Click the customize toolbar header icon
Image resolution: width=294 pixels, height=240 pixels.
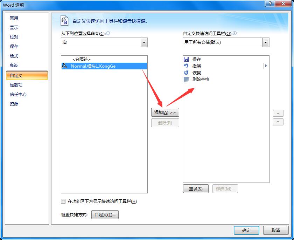64,20
